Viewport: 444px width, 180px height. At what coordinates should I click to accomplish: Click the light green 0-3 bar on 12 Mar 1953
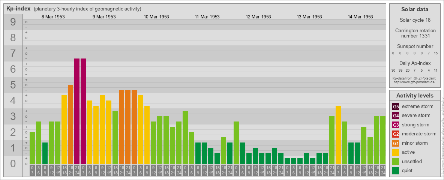tap(236, 142)
